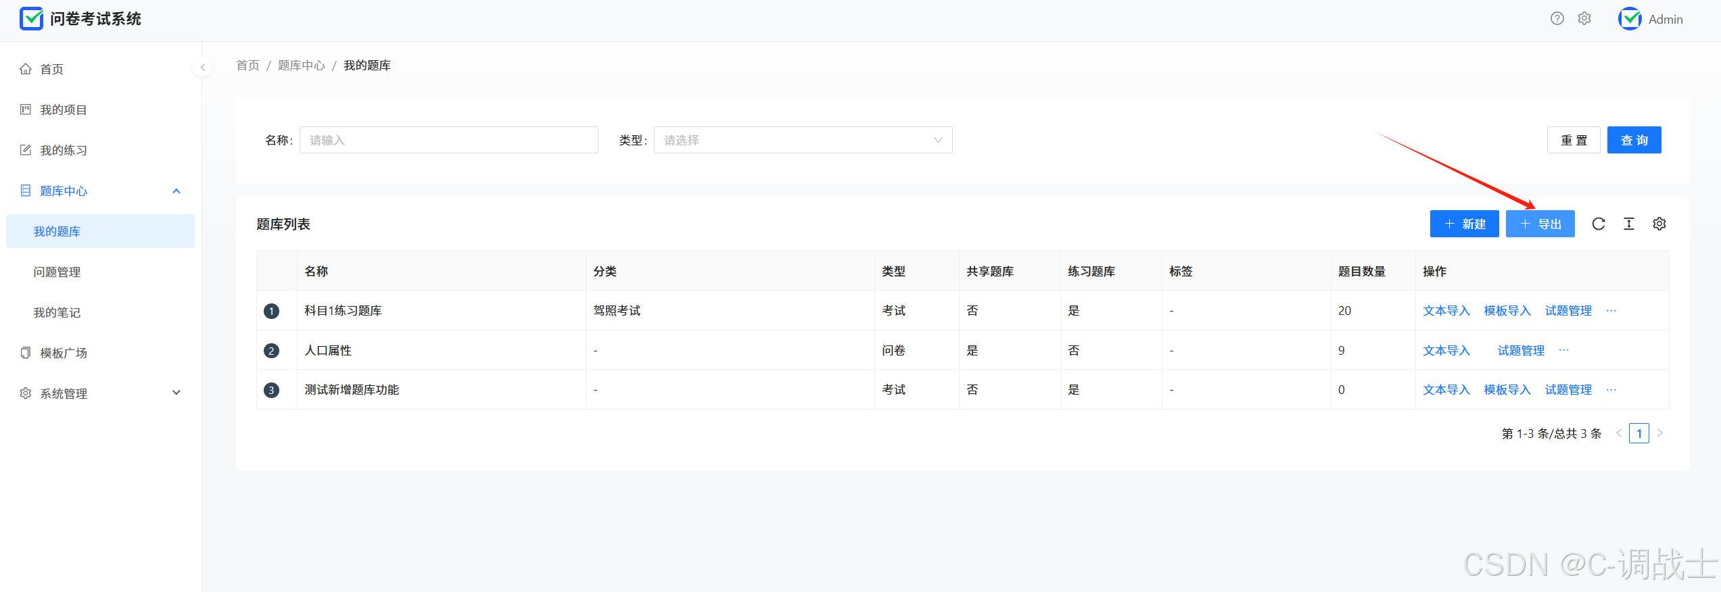
Task: Open table column settings gear icon
Action: [x=1659, y=224]
